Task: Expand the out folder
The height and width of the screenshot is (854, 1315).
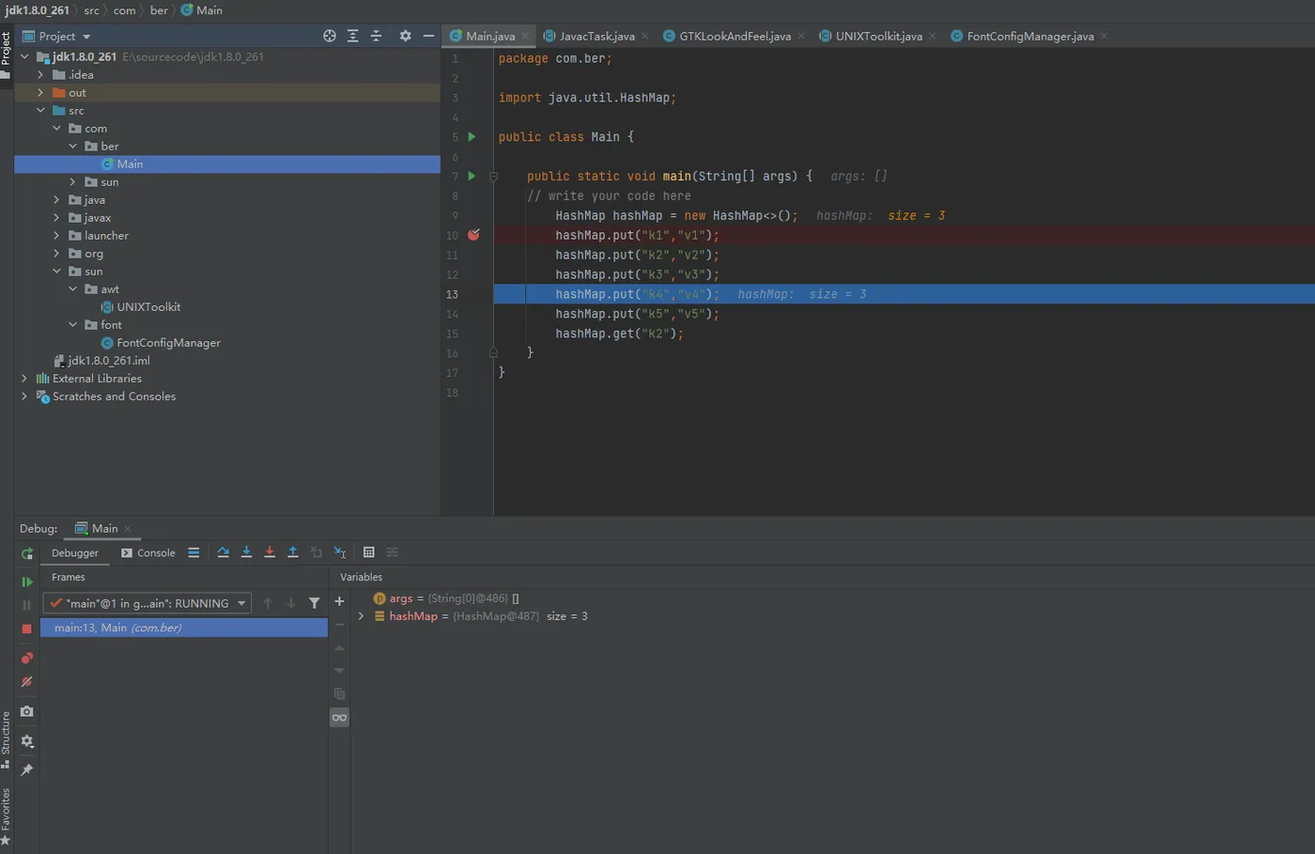Action: pyautogui.click(x=40, y=93)
